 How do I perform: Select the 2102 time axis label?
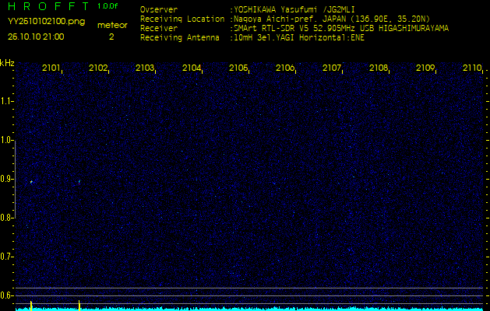tap(98, 68)
